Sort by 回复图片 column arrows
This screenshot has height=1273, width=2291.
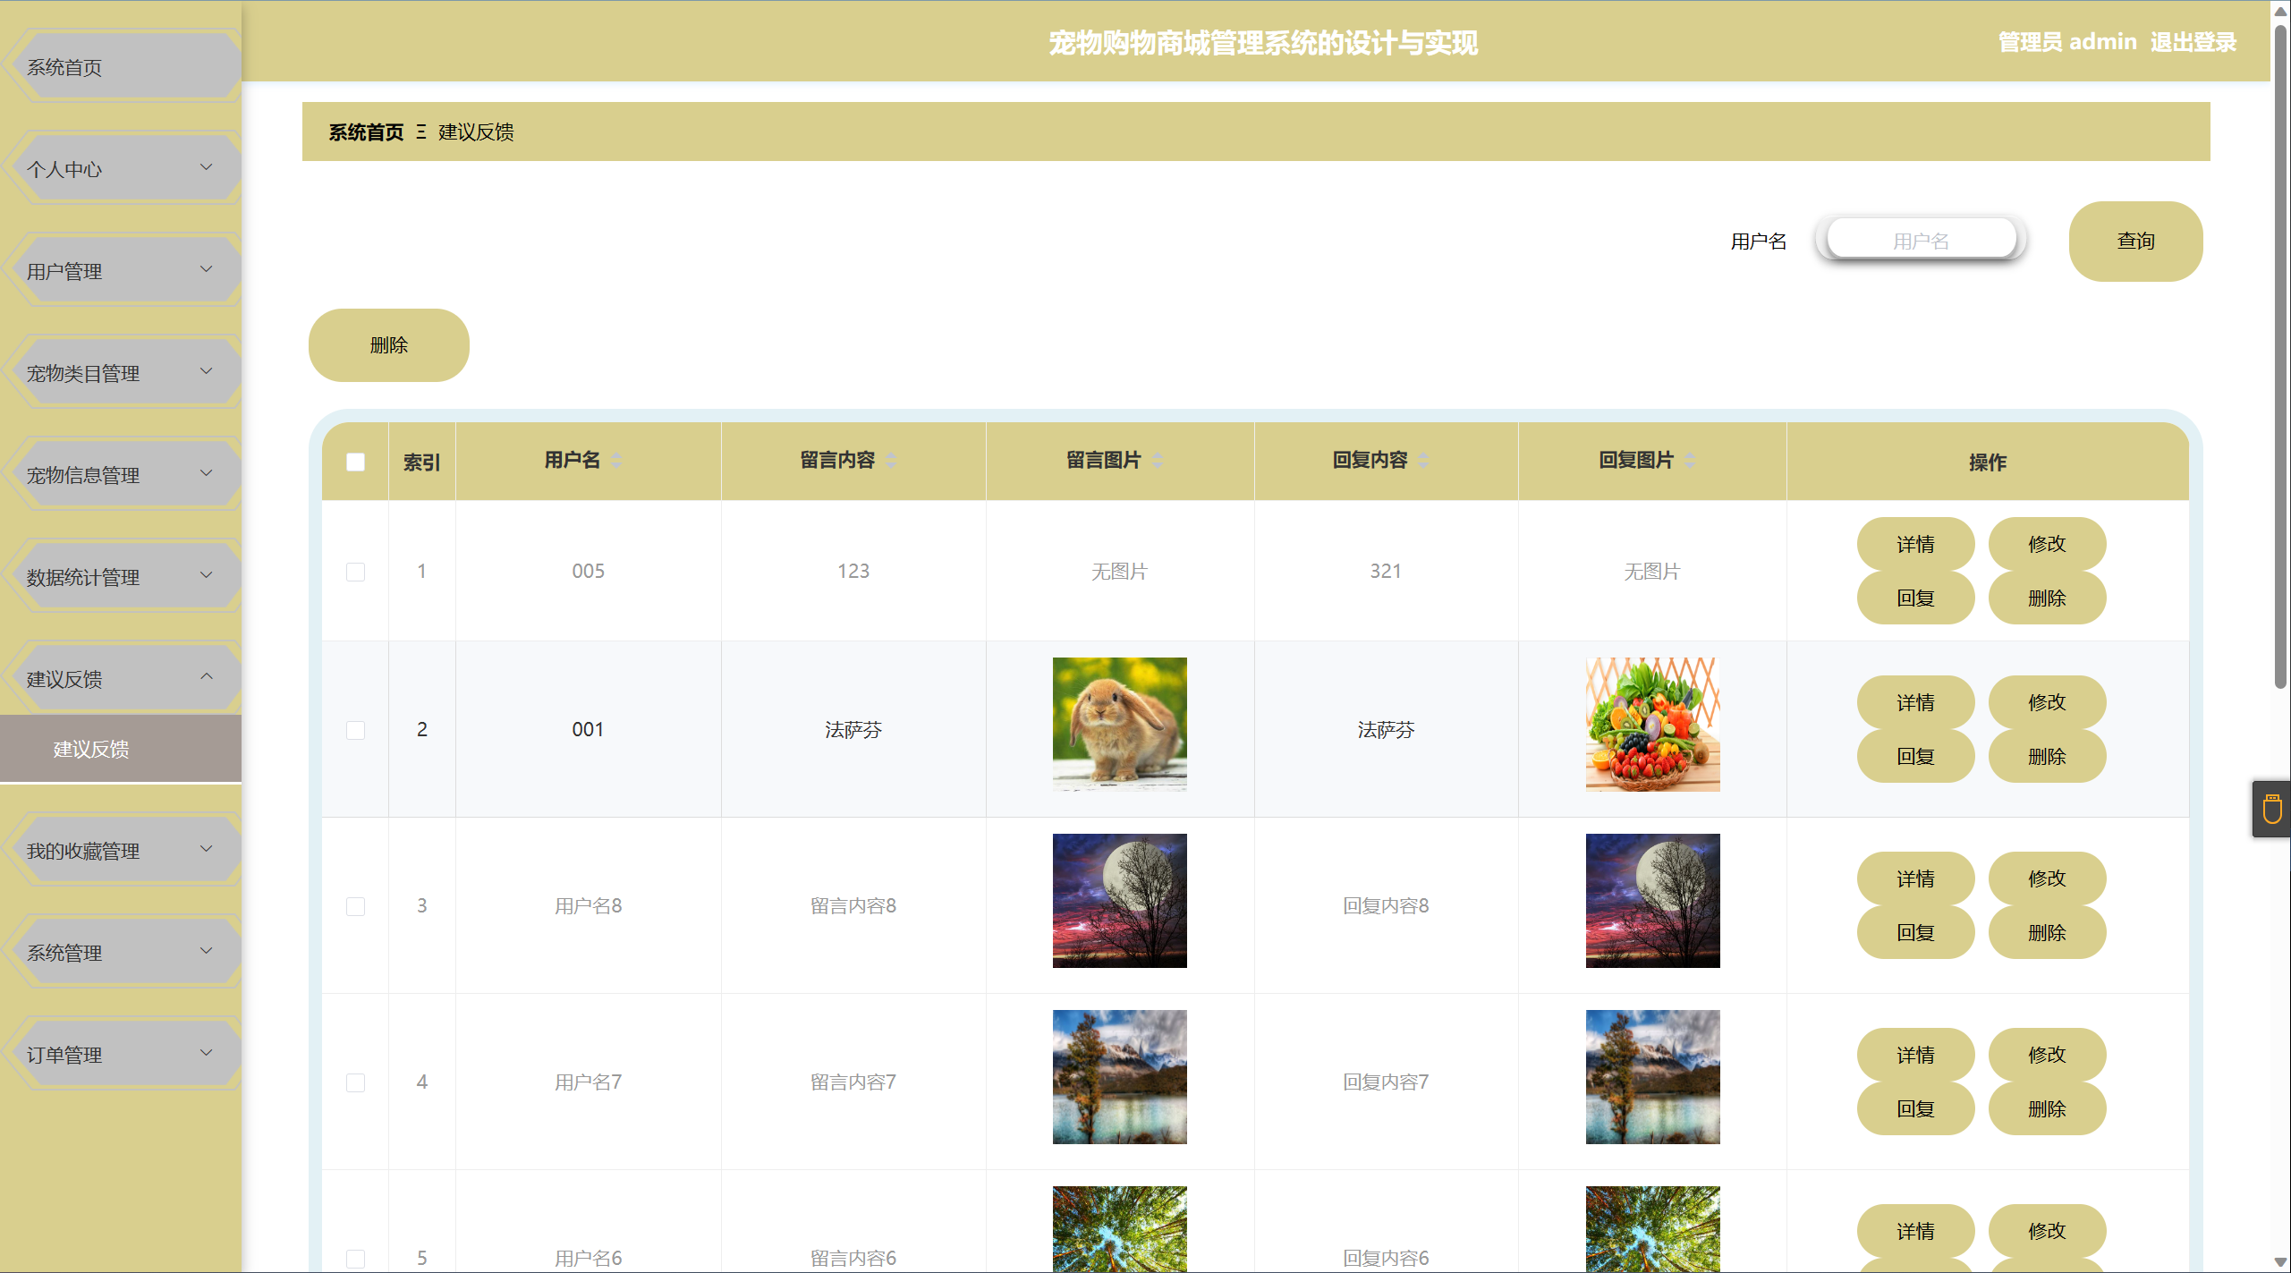pos(1690,460)
